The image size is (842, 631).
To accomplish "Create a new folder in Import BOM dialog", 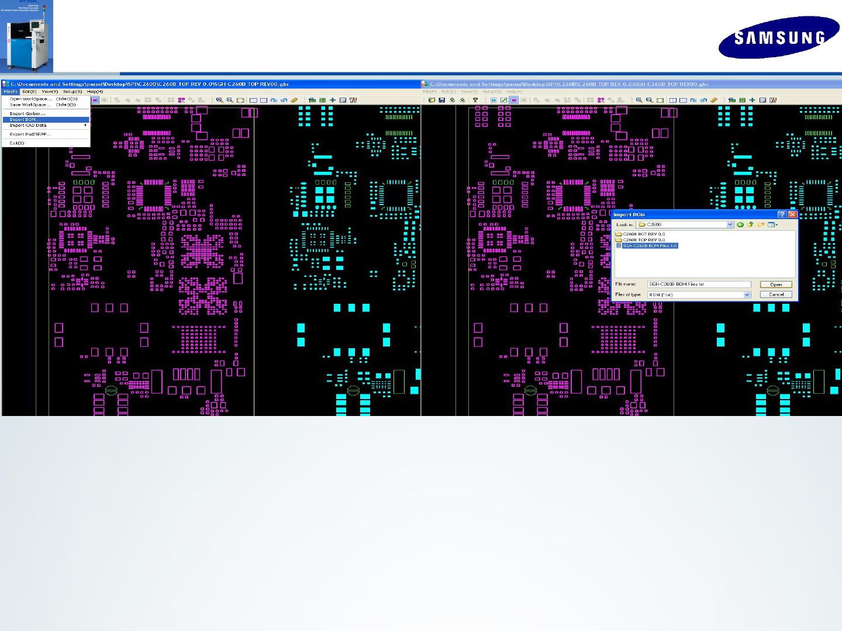I will click(761, 224).
